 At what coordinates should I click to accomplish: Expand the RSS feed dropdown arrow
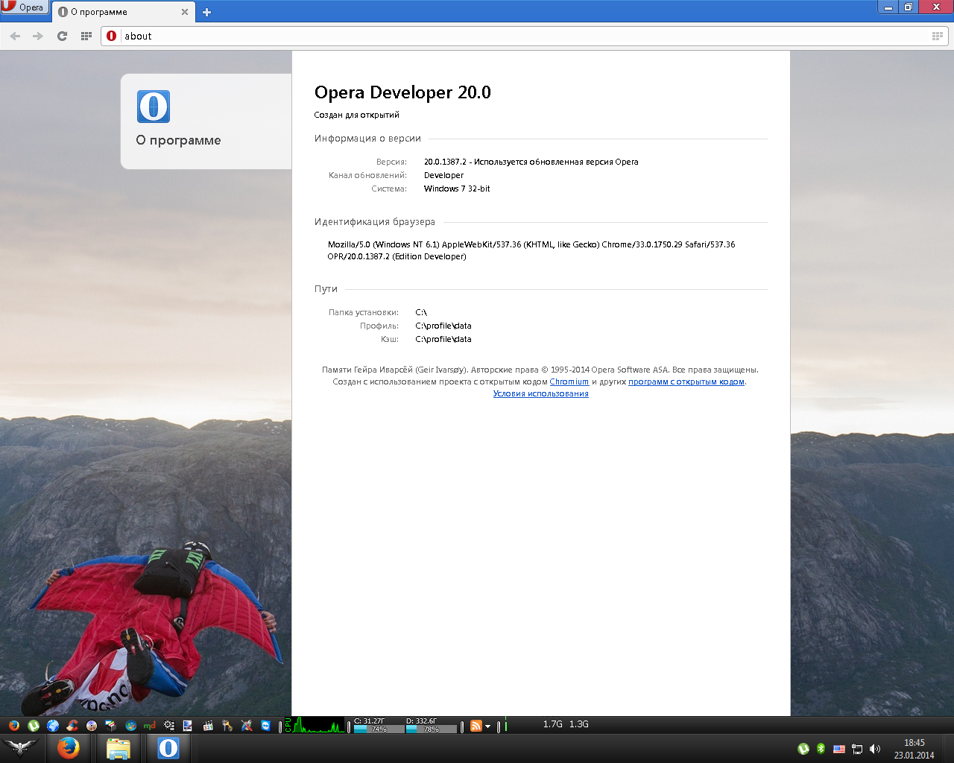[x=488, y=726]
